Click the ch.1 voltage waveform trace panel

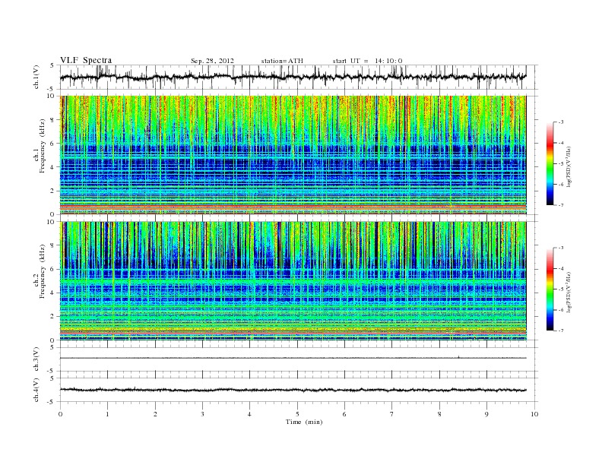(299, 77)
